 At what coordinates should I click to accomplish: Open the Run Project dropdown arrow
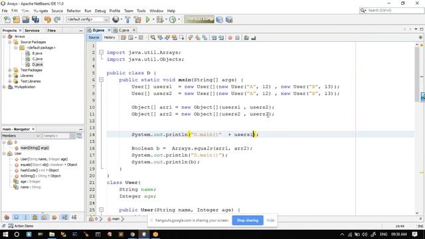coord(153,19)
